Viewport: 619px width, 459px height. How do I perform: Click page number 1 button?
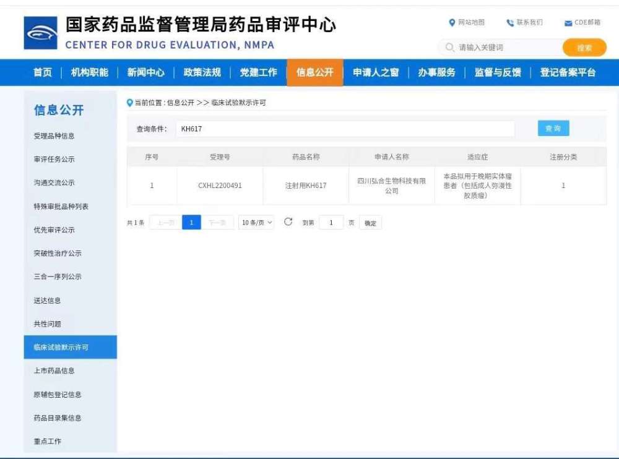click(191, 223)
